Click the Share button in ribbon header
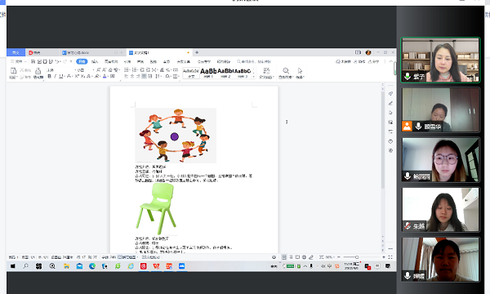The height and width of the screenshot is (294, 490). [373, 61]
